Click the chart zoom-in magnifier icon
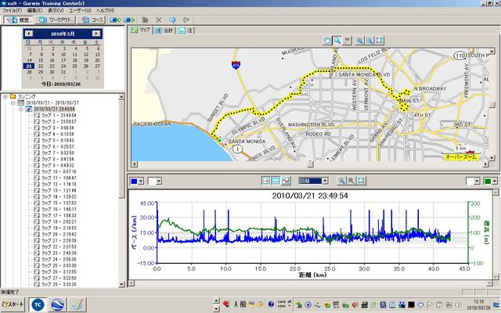The height and width of the screenshot is (313, 501). point(341,181)
